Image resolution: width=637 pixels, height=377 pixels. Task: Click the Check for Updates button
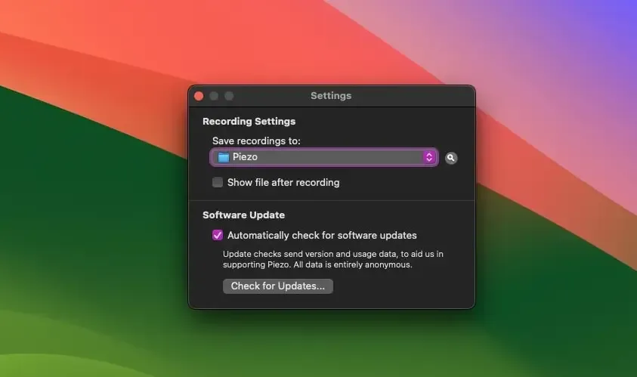pos(278,286)
